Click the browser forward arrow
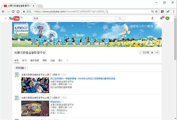Viewport: 177px width, 120px height. 8,12
